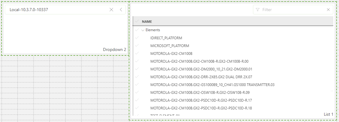Screen dimensions: 339x122
Task: Check the GS1000 TRANSMITTER.03 row checkmark
Action: tap(137, 84)
